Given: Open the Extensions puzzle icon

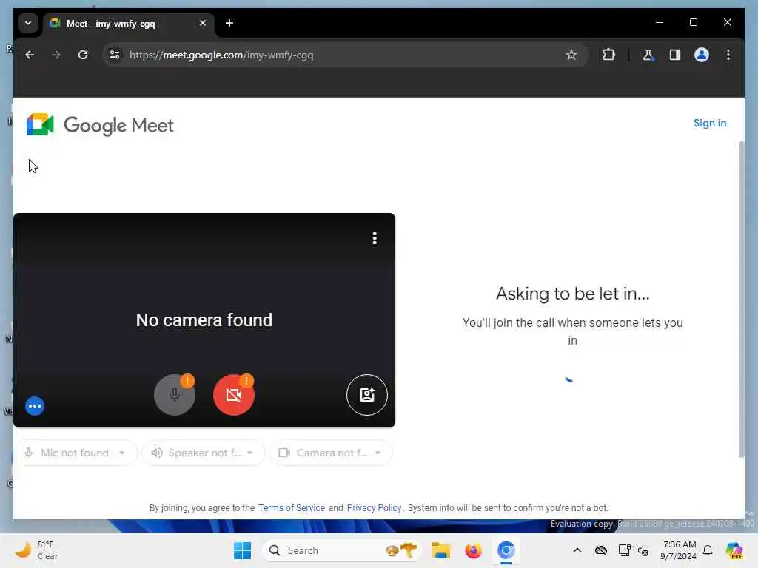Looking at the screenshot, I should pos(608,55).
